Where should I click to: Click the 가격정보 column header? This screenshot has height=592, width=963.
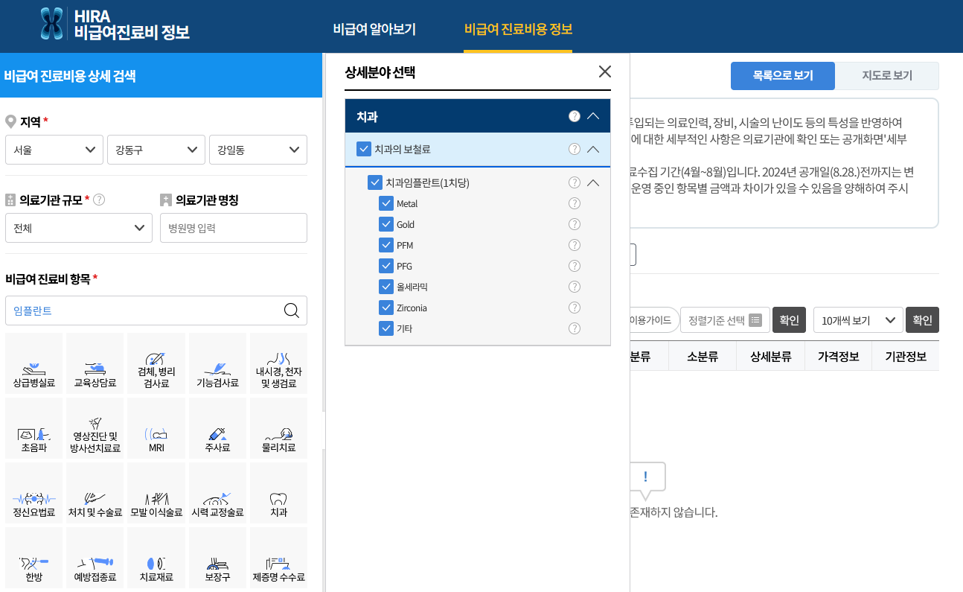[839, 357]
